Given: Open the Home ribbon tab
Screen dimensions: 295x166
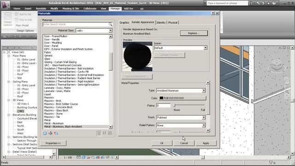Looking at the screenshot, I should pos(17,9).
